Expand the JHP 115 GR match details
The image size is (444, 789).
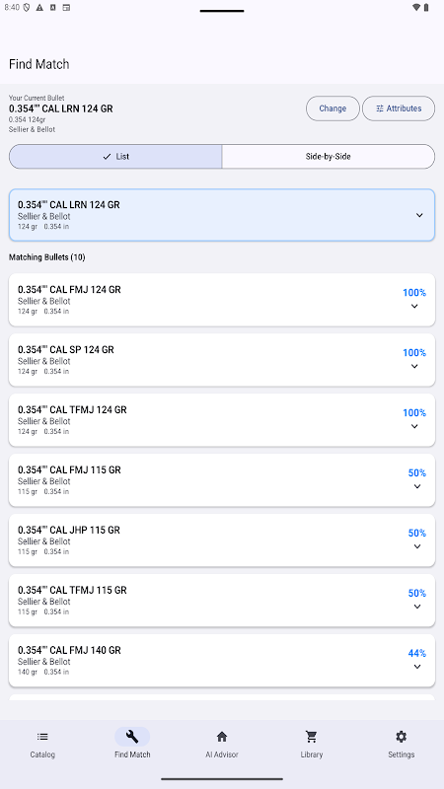click(x=416, y=546)
